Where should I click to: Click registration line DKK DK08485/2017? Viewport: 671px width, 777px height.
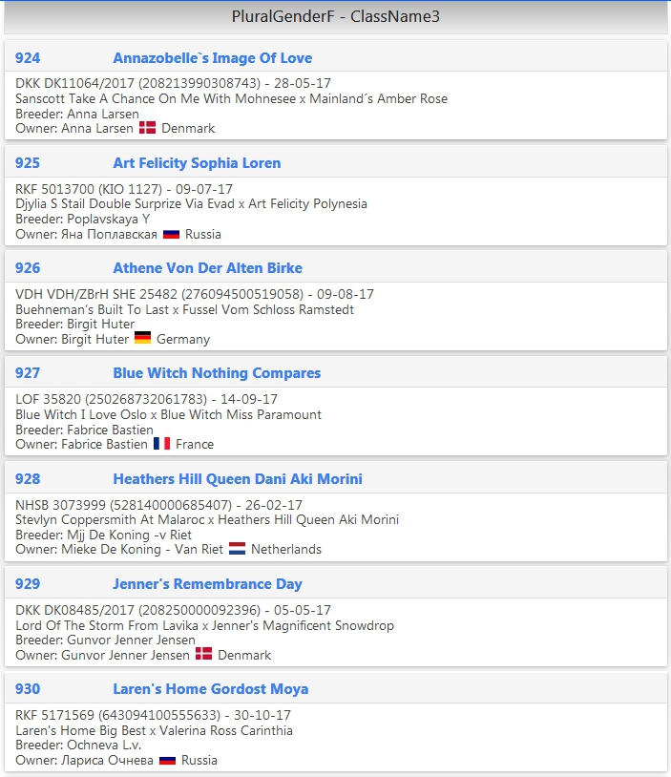(x=173, y=610)
